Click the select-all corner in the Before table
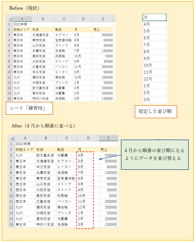This screenshot has height=243, width=196. 9,19
